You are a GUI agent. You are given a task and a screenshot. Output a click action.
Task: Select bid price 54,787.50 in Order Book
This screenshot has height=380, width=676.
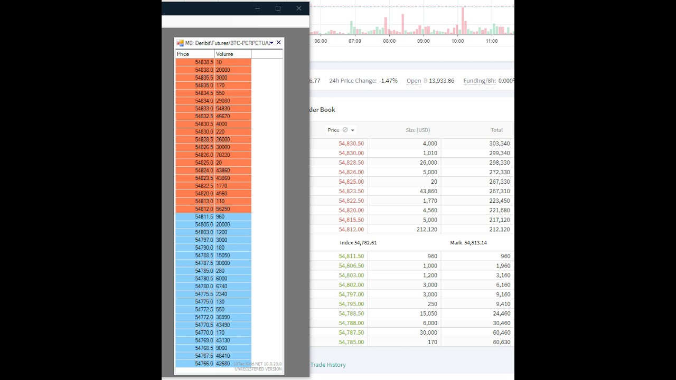coord(351,332)
